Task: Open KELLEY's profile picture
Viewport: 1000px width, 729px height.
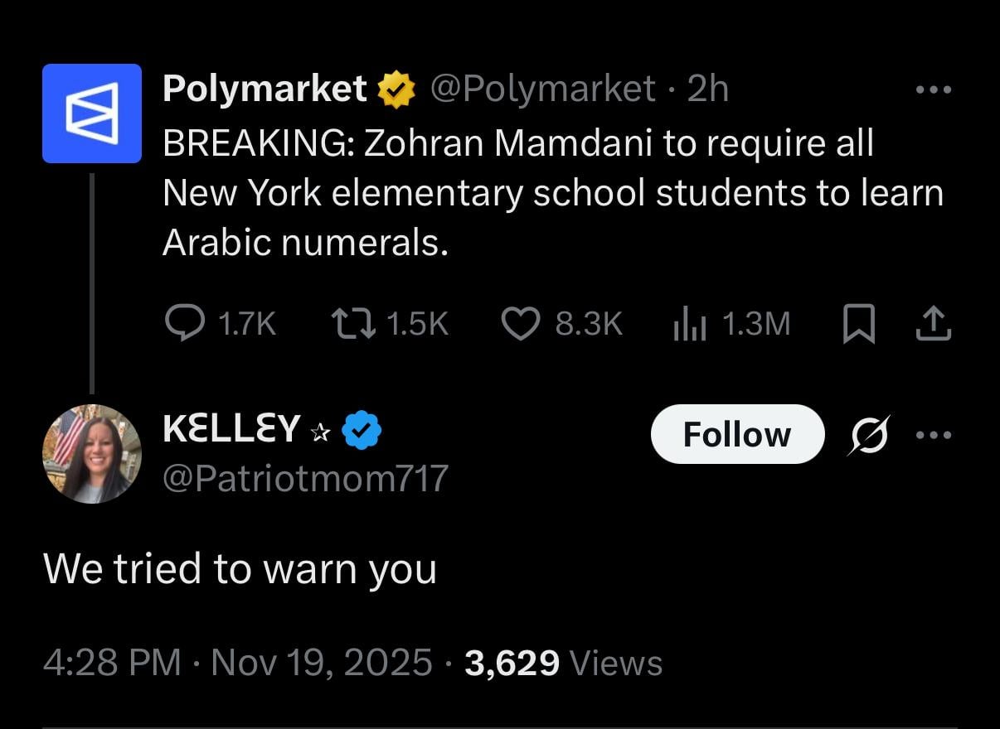Action: (92, 454)
